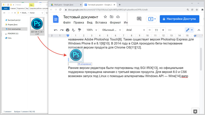The height and width of the screenshot is (115, 205).
Task: Hide the menus with up chevron
Action: tap(199, 30)
